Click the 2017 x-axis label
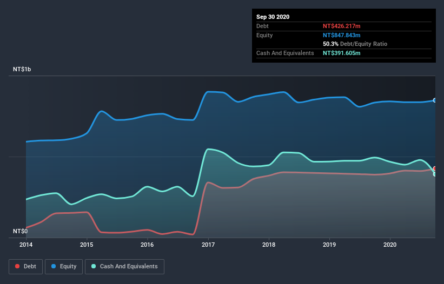Image resolution: width=444 pixels, height=284 pixels. (208, 245)
